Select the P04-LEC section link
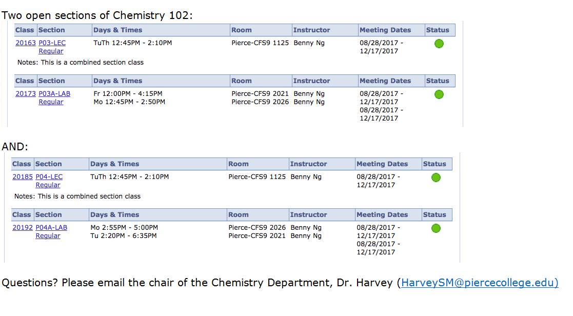This screenshot has height=316, width=573. (x=49, y=177)
